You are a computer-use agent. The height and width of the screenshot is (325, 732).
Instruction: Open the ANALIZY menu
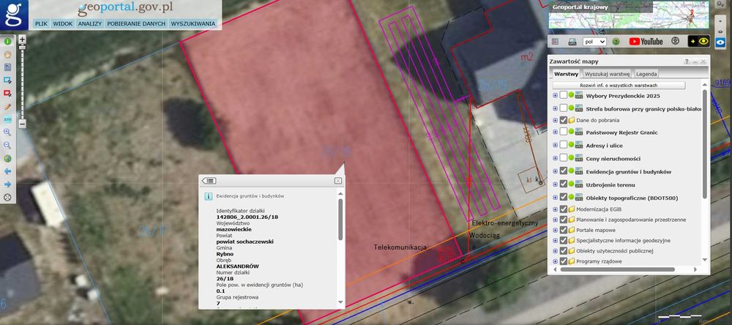coord(89,23)
